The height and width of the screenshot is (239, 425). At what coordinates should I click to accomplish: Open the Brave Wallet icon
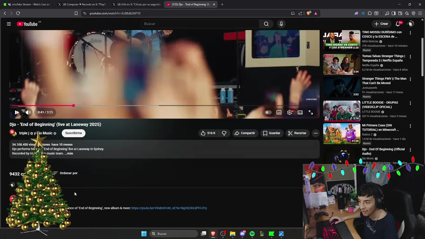[x=400, y=13]
